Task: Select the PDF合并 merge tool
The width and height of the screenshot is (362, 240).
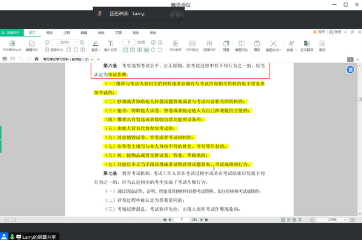Action: [175, 46]
